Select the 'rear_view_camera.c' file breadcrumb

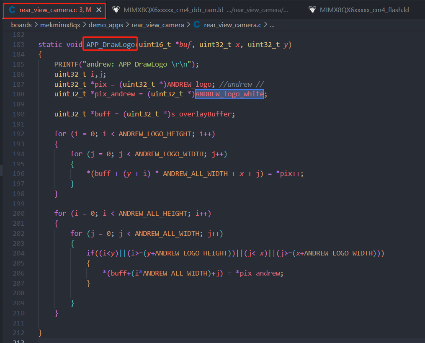point(232,25)
